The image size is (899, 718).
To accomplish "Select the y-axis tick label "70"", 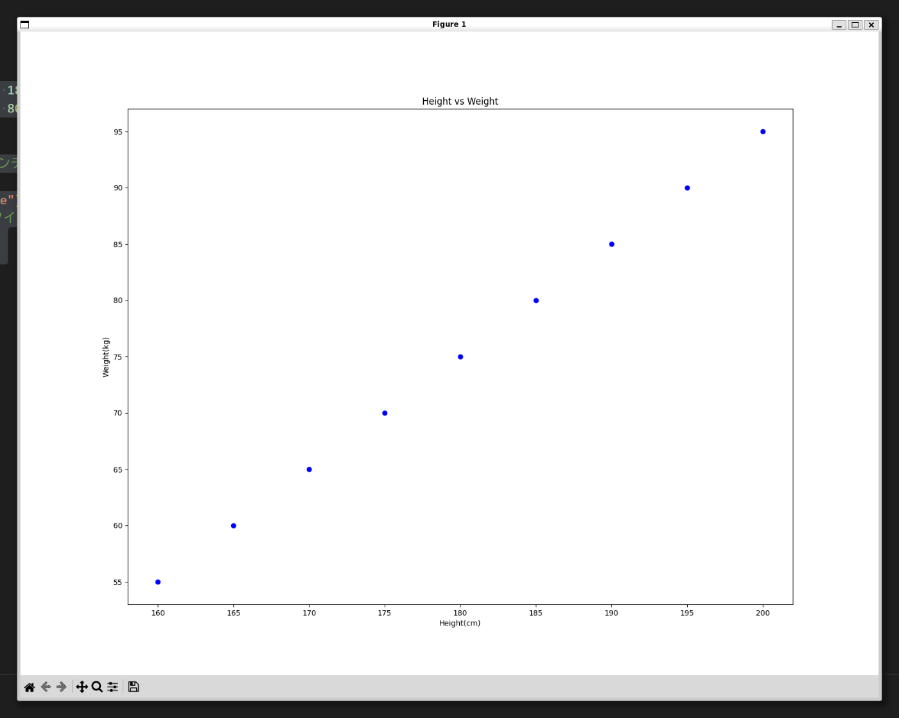I will (118, 414).
